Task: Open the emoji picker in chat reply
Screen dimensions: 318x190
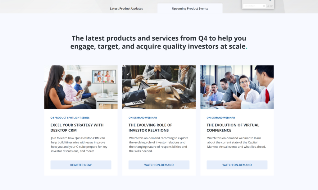Action: point(264,6)
